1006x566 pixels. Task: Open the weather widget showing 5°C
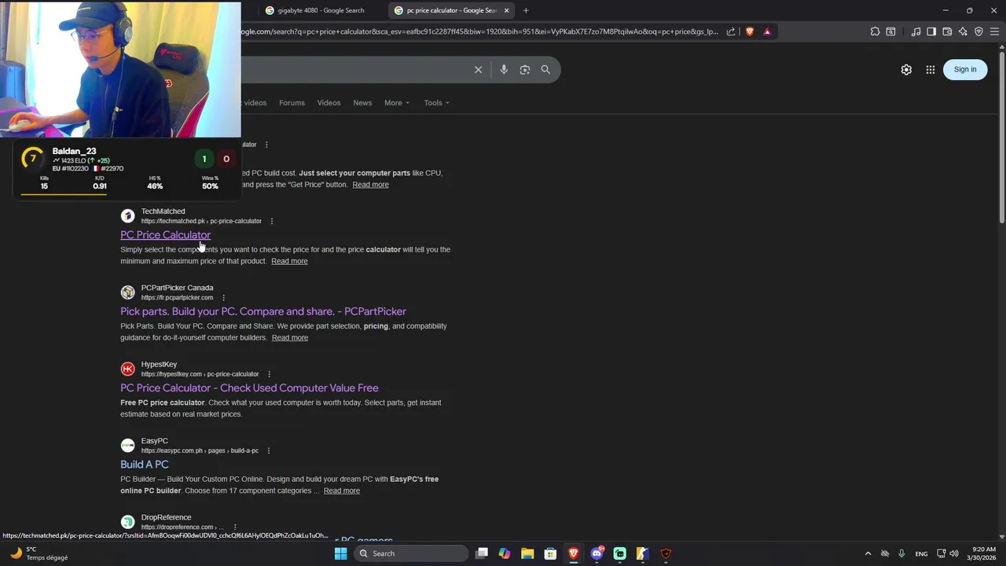pyautogui.click(x=39, y=553)
